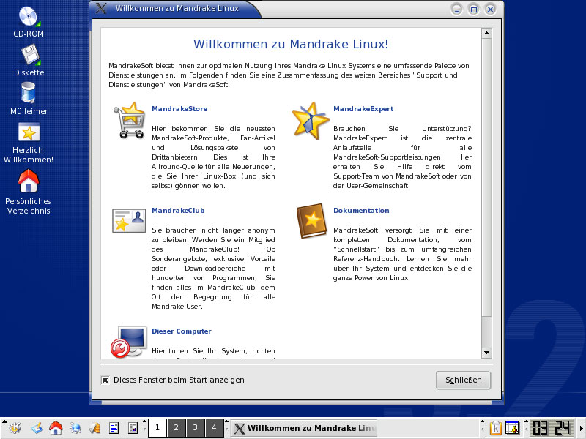Follow the Dieser Computer link
Viewport: 586px width, 439px height.
pyautogui.click(x=182, y=331)
